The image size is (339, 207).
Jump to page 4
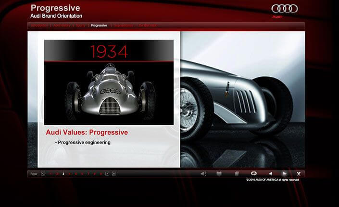coord(70,174)
